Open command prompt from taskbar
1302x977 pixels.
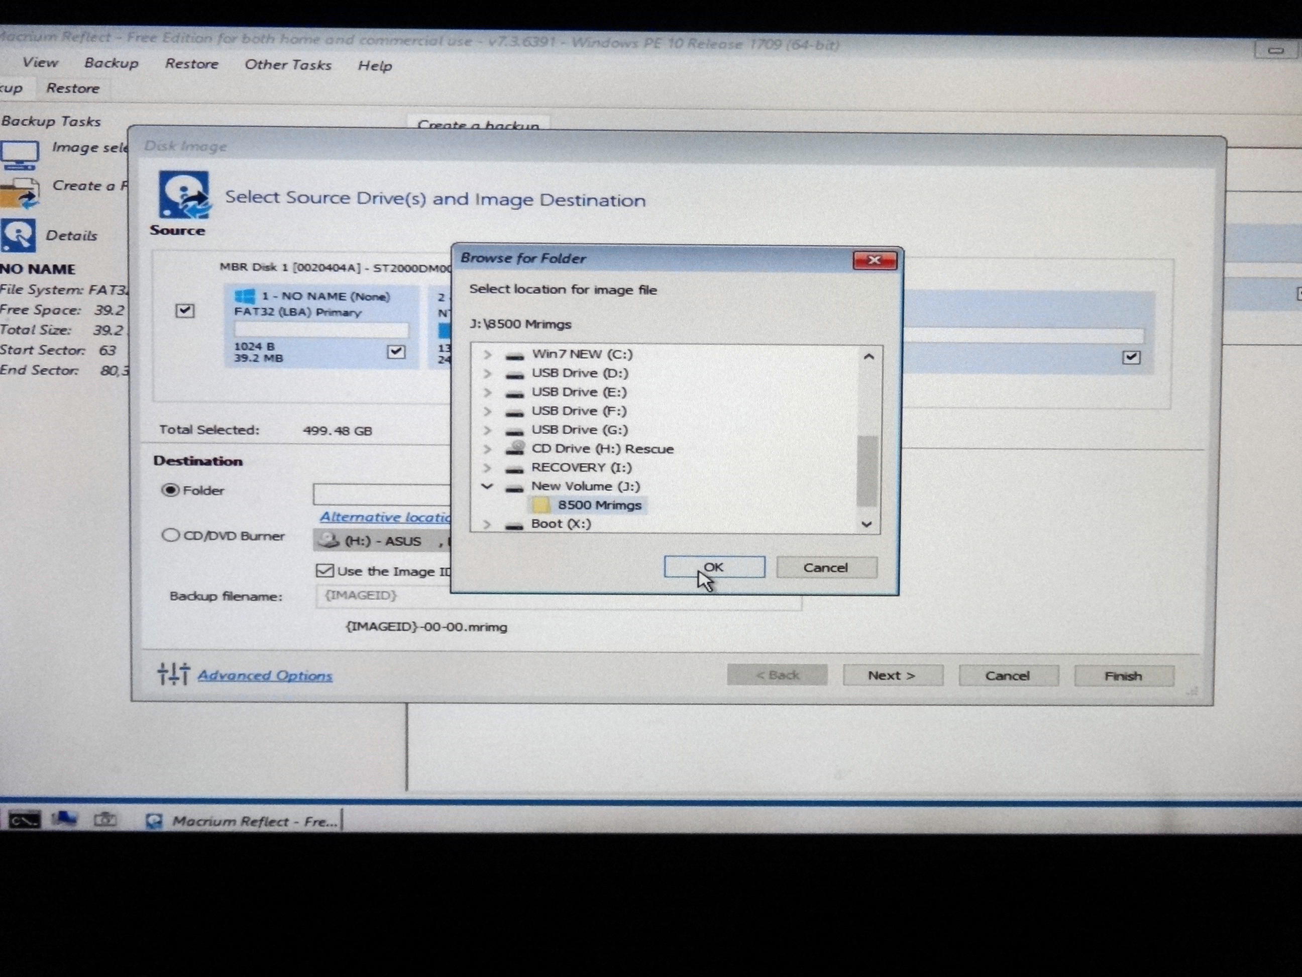pyautogui.click(x=24, y=820)
